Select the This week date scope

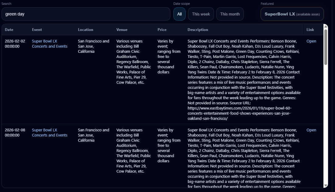(201, 14)
